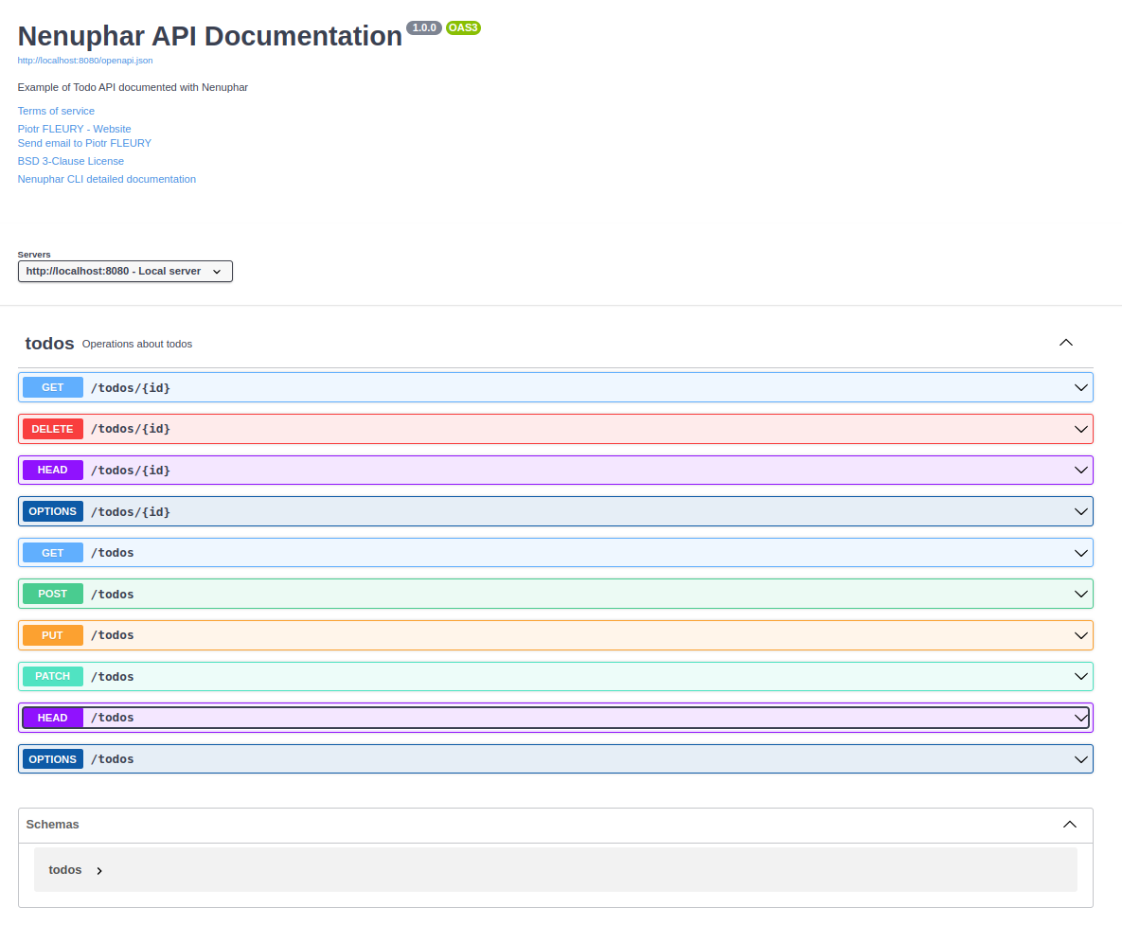Screen dimensions: 1122x925
Task: Click the todos schema name
Action: (x=65, y=870)
